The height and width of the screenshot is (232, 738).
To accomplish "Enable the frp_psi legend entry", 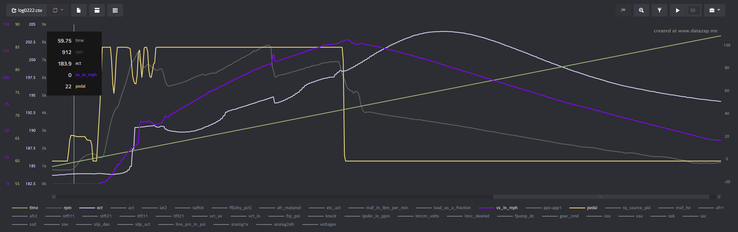I will [284, 216].
